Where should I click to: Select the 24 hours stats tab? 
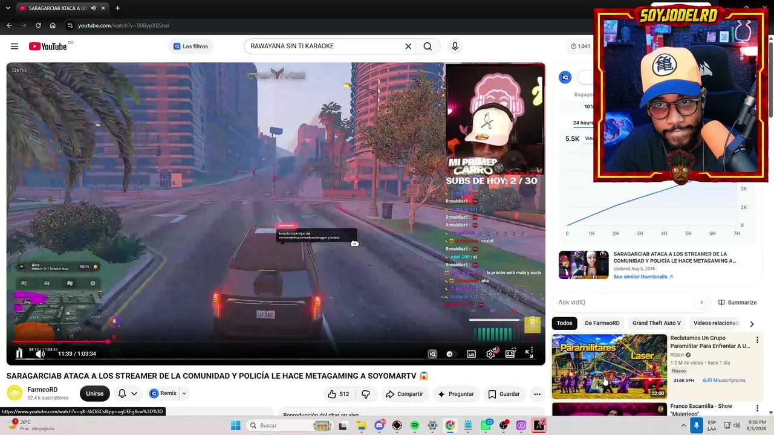(584, 123)
